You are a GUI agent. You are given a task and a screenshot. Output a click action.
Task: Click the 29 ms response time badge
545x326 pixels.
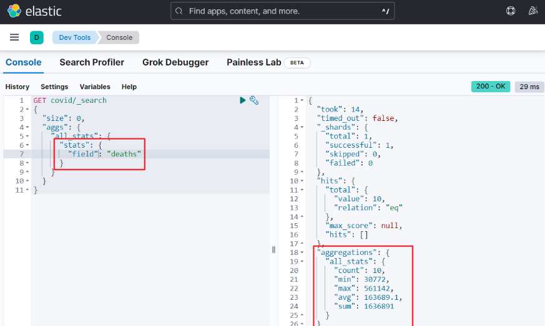click(x=529, y=87)
